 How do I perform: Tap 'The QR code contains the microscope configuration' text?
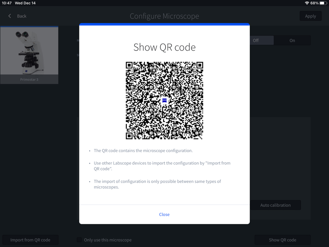pos(143,151)
